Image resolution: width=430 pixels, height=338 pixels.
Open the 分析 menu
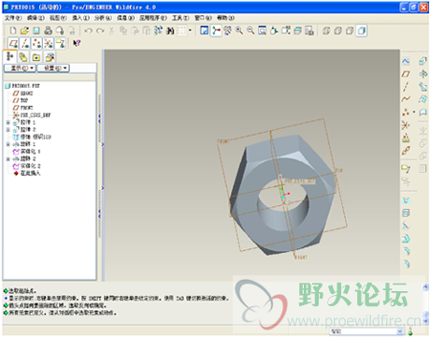click(x=103, y=18)
